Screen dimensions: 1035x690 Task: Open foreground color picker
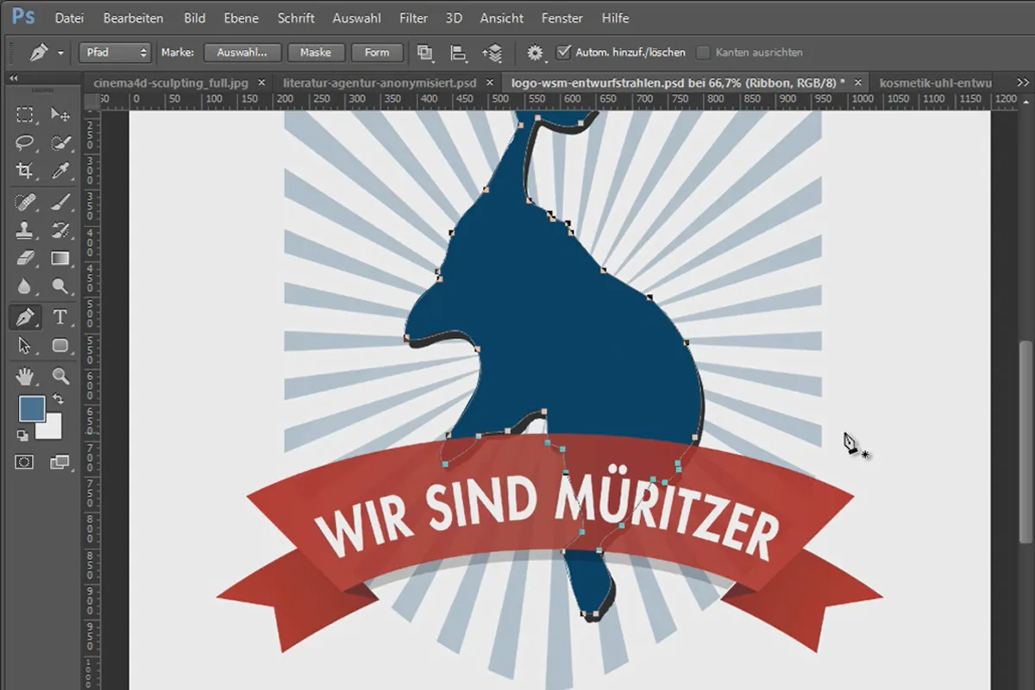pyautogui.click(x=30, y=409)
